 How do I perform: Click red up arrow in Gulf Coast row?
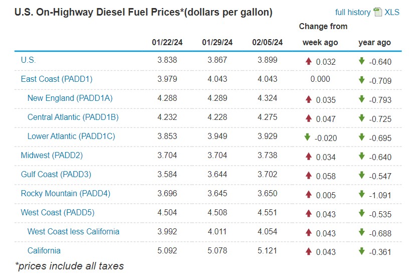(x=309, y=175)
